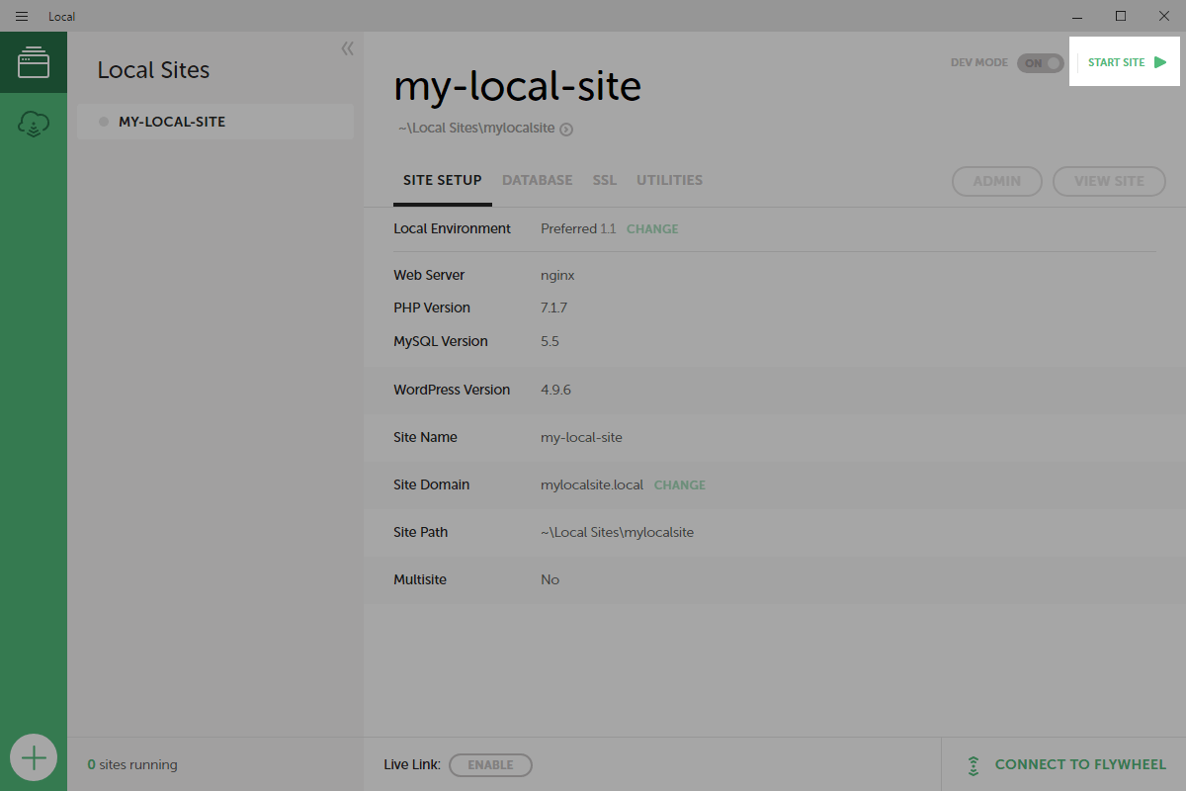Click the Site Name value my-local-site

tap(581, 437)
